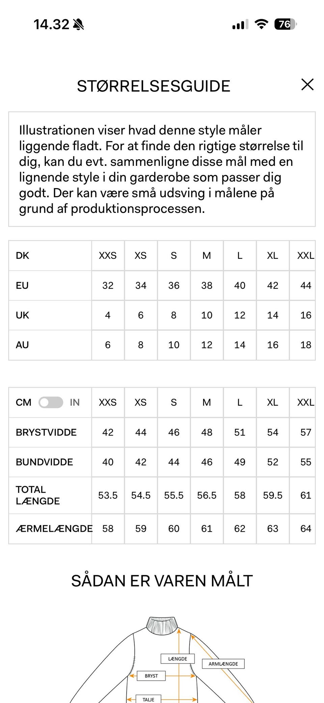This screenshot has height=703, width=324.
Task: Tap the clock showing 14.32
Action: 51,24
